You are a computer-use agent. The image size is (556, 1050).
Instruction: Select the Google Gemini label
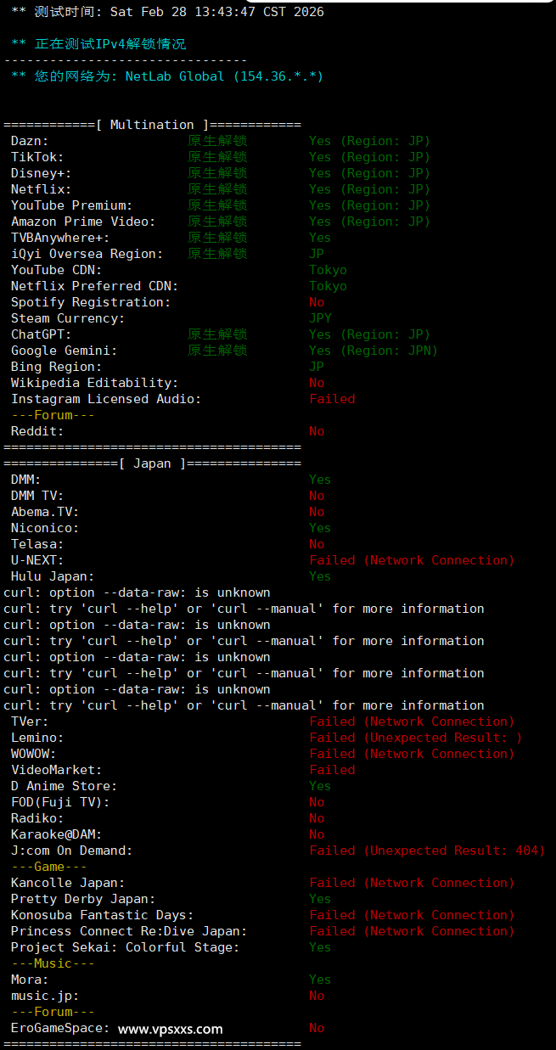point(64,351)
